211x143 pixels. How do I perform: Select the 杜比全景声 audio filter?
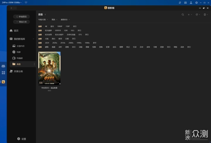(x=59, y=34)
